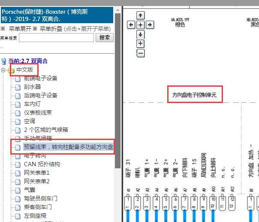259x222 pixels.
Task: Pan diagram down with arrow button
Action: pyautogui.click(x=140, y=34)
